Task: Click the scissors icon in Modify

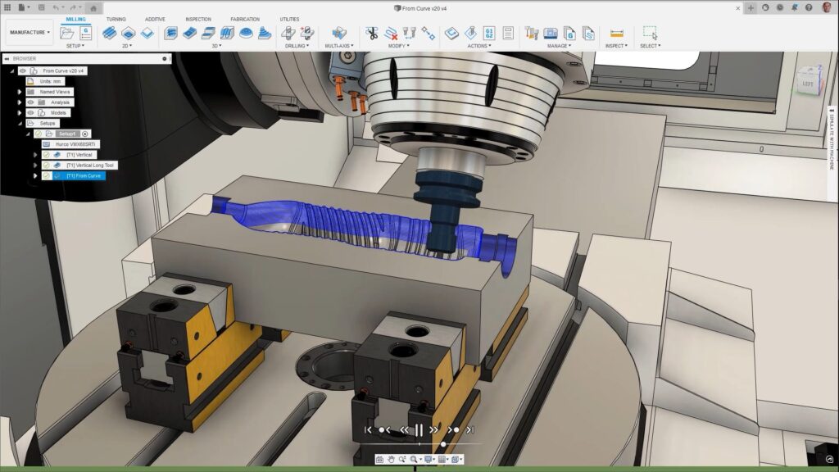Action: click(x=372, y=33)
